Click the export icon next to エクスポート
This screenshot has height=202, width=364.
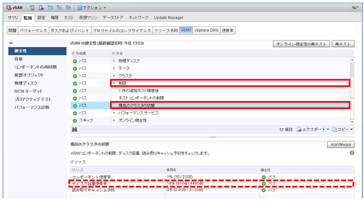[x=299, y=130]
